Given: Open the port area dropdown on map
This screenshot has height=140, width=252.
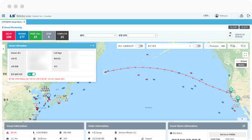Looking at the screenshot, I should tap(176, 46).
